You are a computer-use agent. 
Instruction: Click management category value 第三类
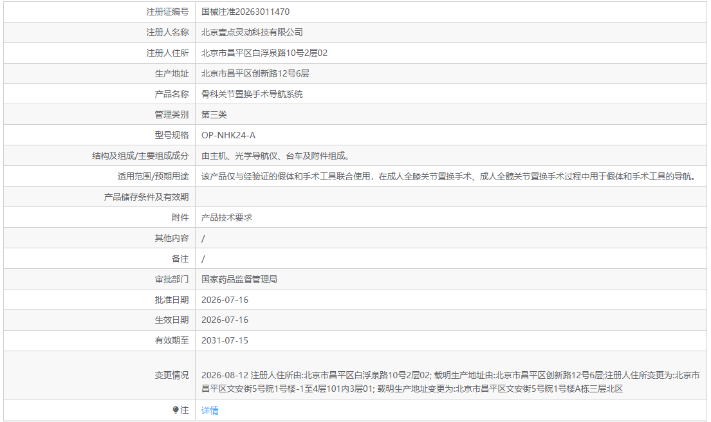click(x=214, y=115)
